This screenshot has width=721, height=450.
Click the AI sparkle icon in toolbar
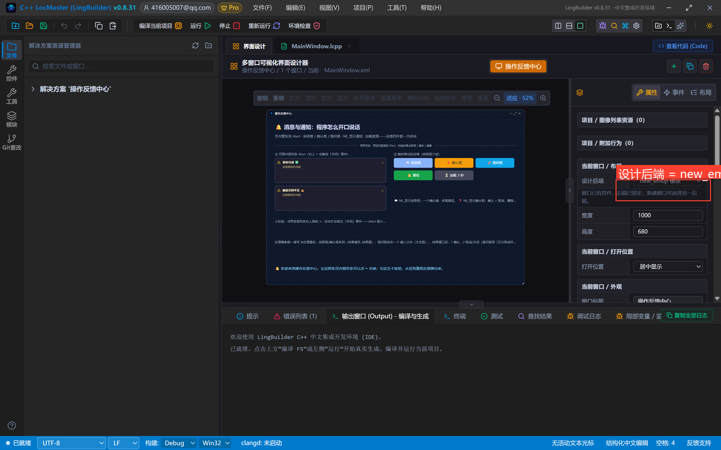coord(680,26)
